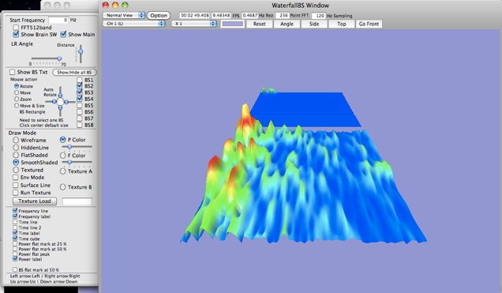502x293 pixels.
Task: Click the Go Front view button
Action: point(369,24)
